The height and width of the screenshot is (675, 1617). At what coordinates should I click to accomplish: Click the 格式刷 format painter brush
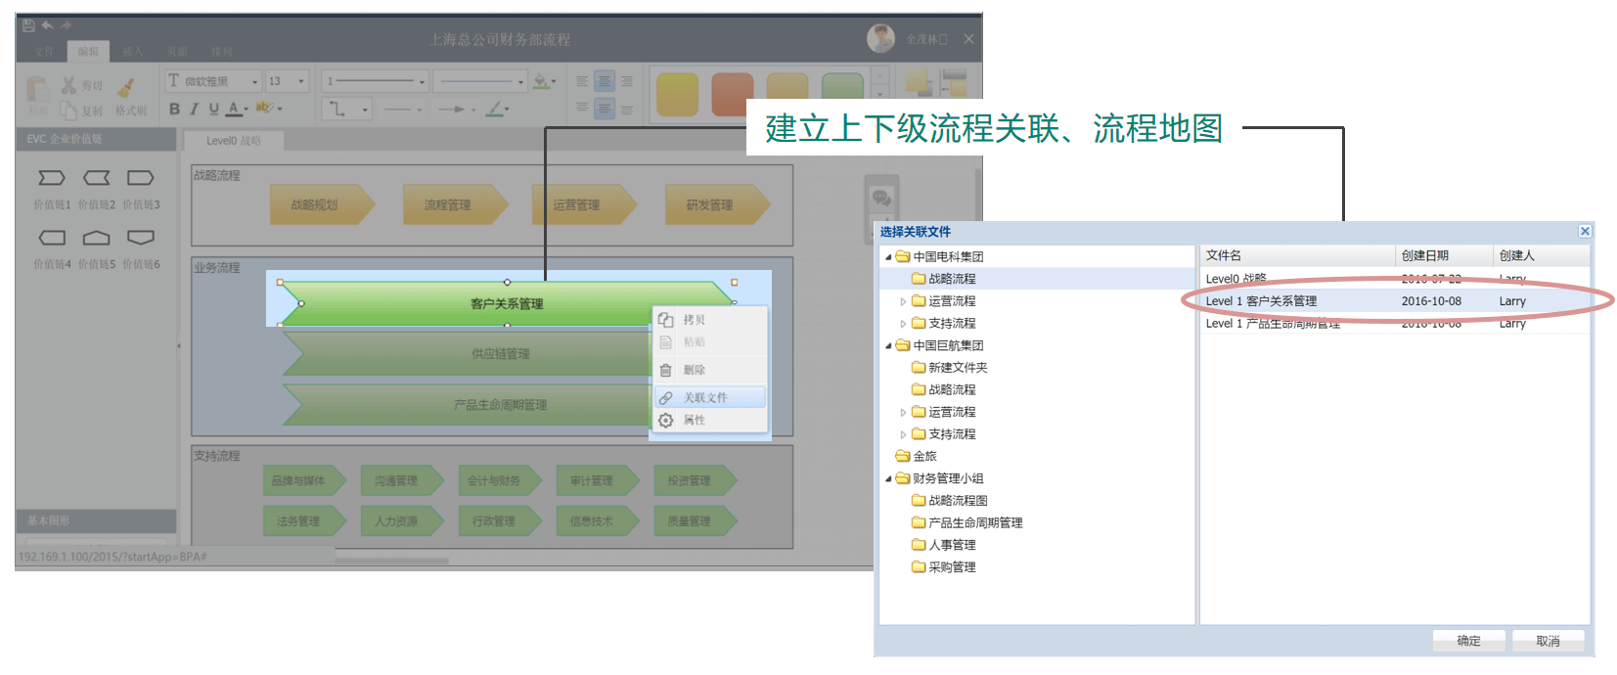tap(126, 88)
